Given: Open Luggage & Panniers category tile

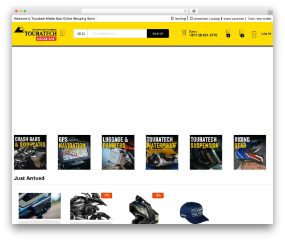Looking at the screenshot, I should point(118,152).
